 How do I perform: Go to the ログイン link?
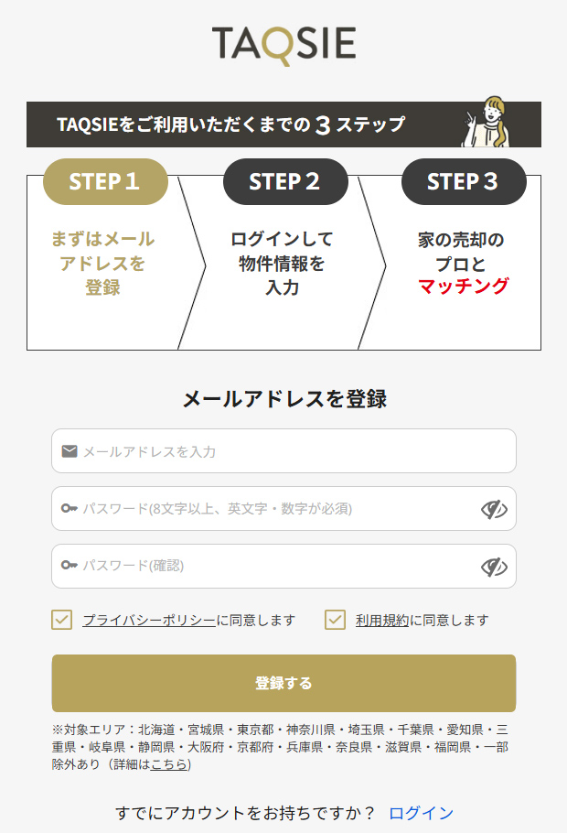(421, 813)
